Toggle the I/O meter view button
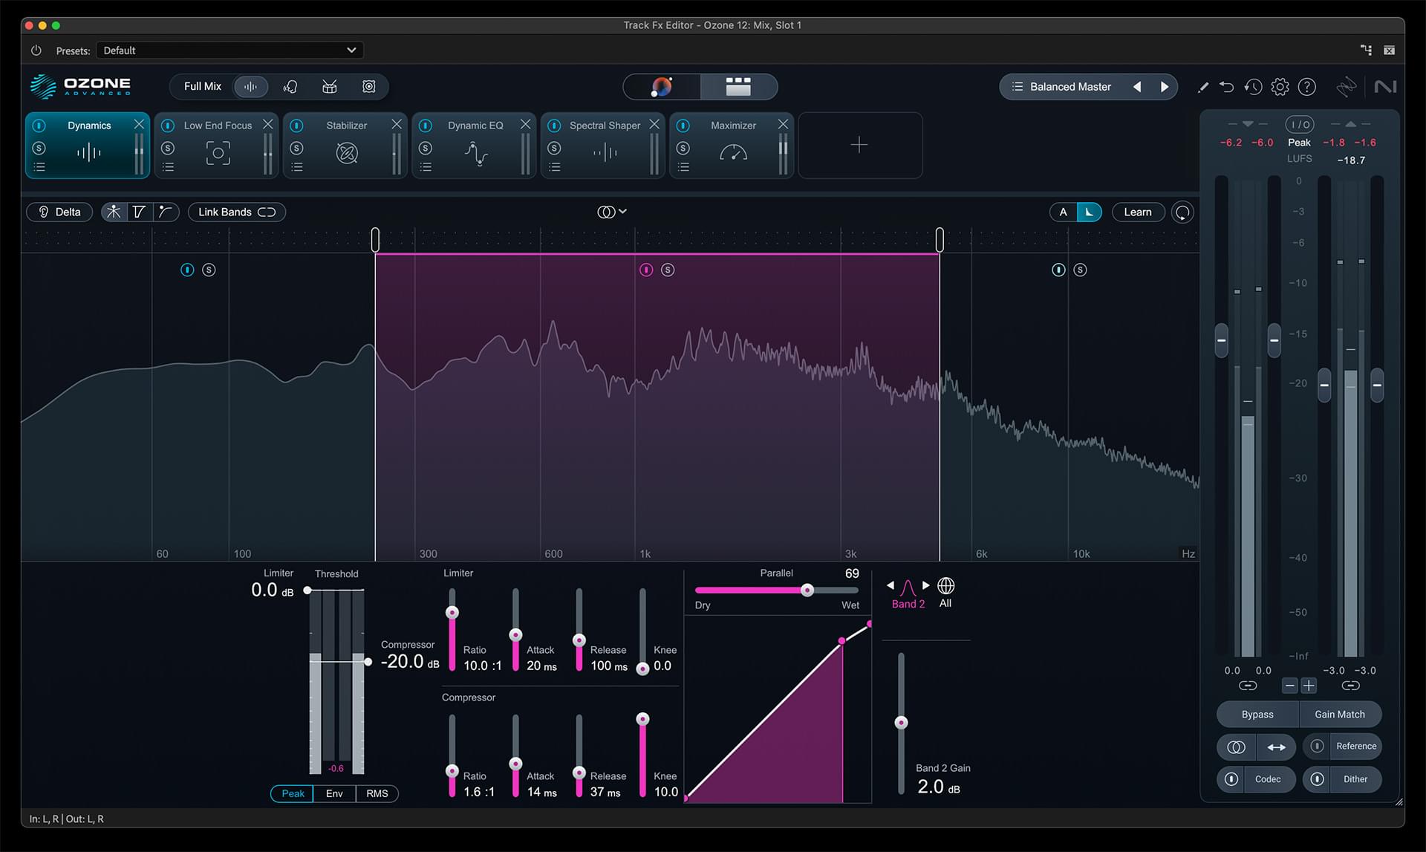This screenshot has height=852, width=1426. pos(1300,124)
